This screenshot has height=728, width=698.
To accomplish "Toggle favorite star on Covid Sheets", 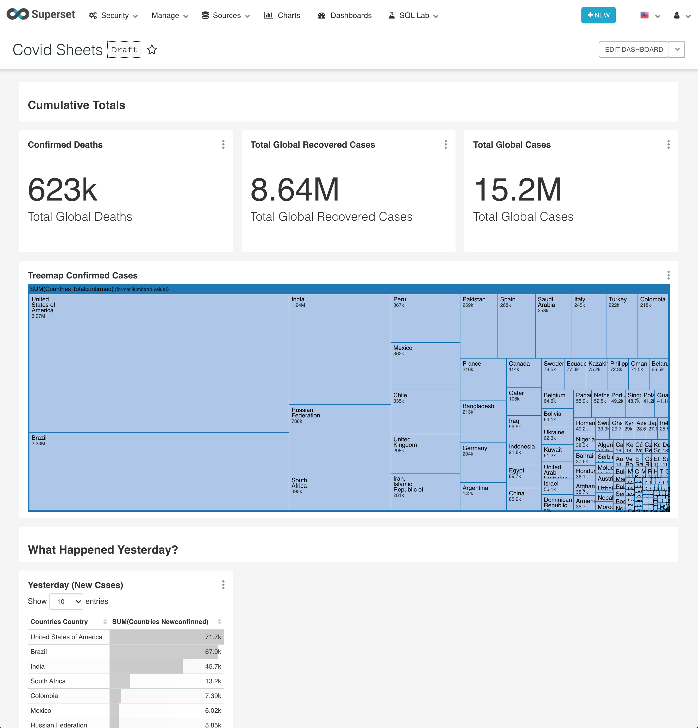I will click(152, 49).
